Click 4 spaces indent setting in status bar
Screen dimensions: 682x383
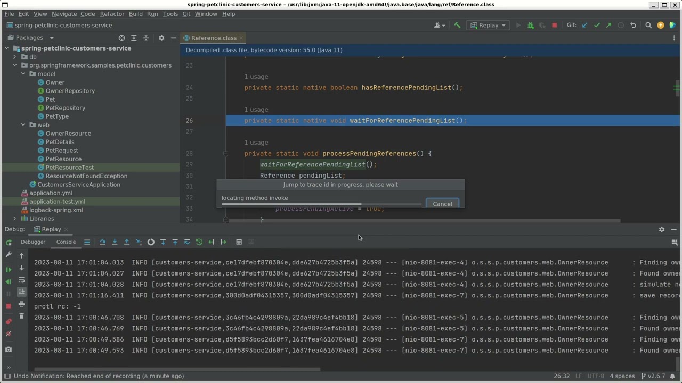tap(622, 376)
